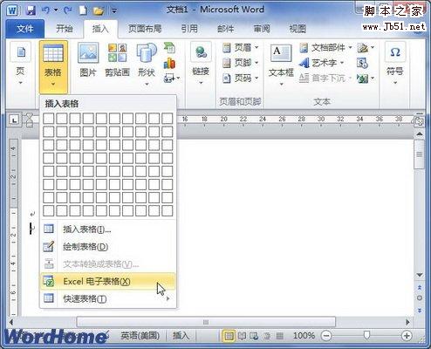Viewport: 431px width, 349px height.
Task: Select Full Screen Reading view button
Action: click(242, 336)
